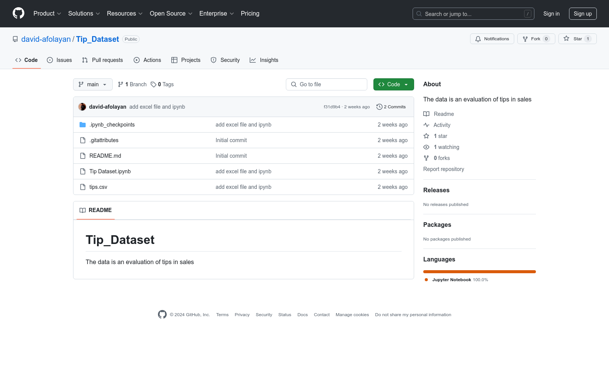Viewport: 609px width, 380px height.
Task: Click the tag icon beside 0 Tags
Action: point(153,84)
